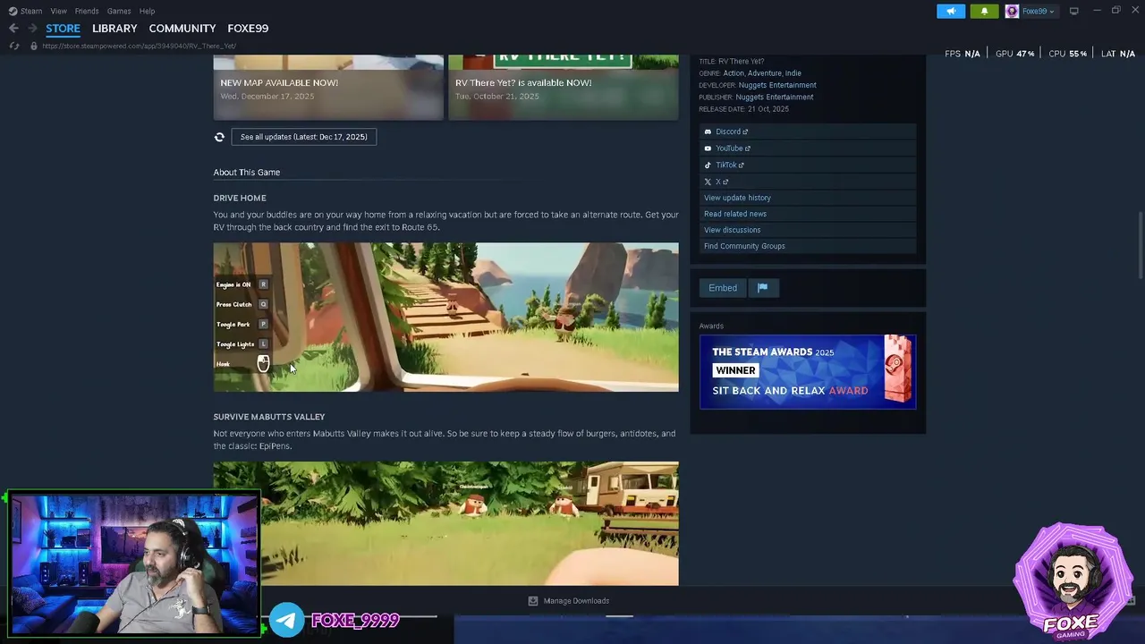This screenshot has width=1145, height=644.
Task: Click developer Nuggets Entertainment link
Action: coord(777,85)
